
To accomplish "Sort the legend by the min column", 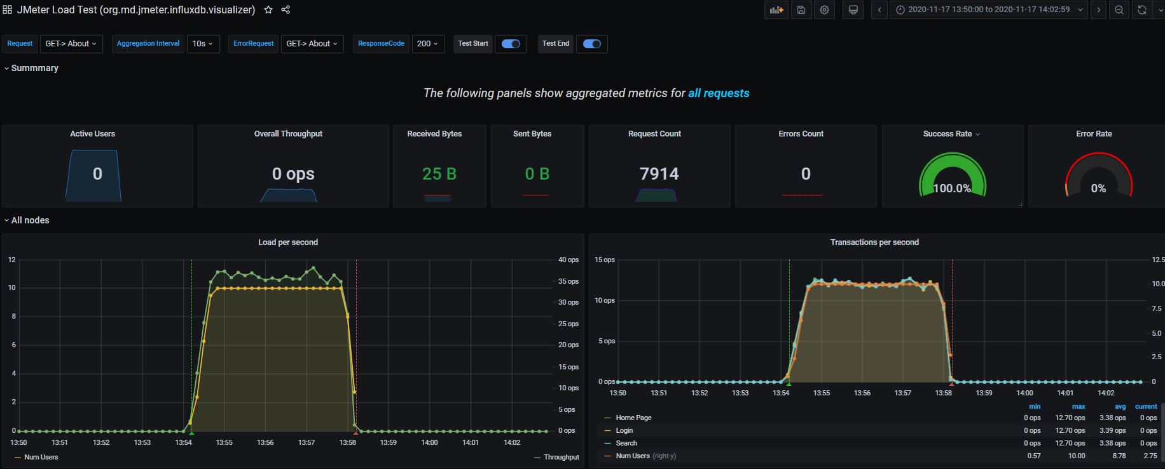I will pyautogui.click(x=1035, y=407).
